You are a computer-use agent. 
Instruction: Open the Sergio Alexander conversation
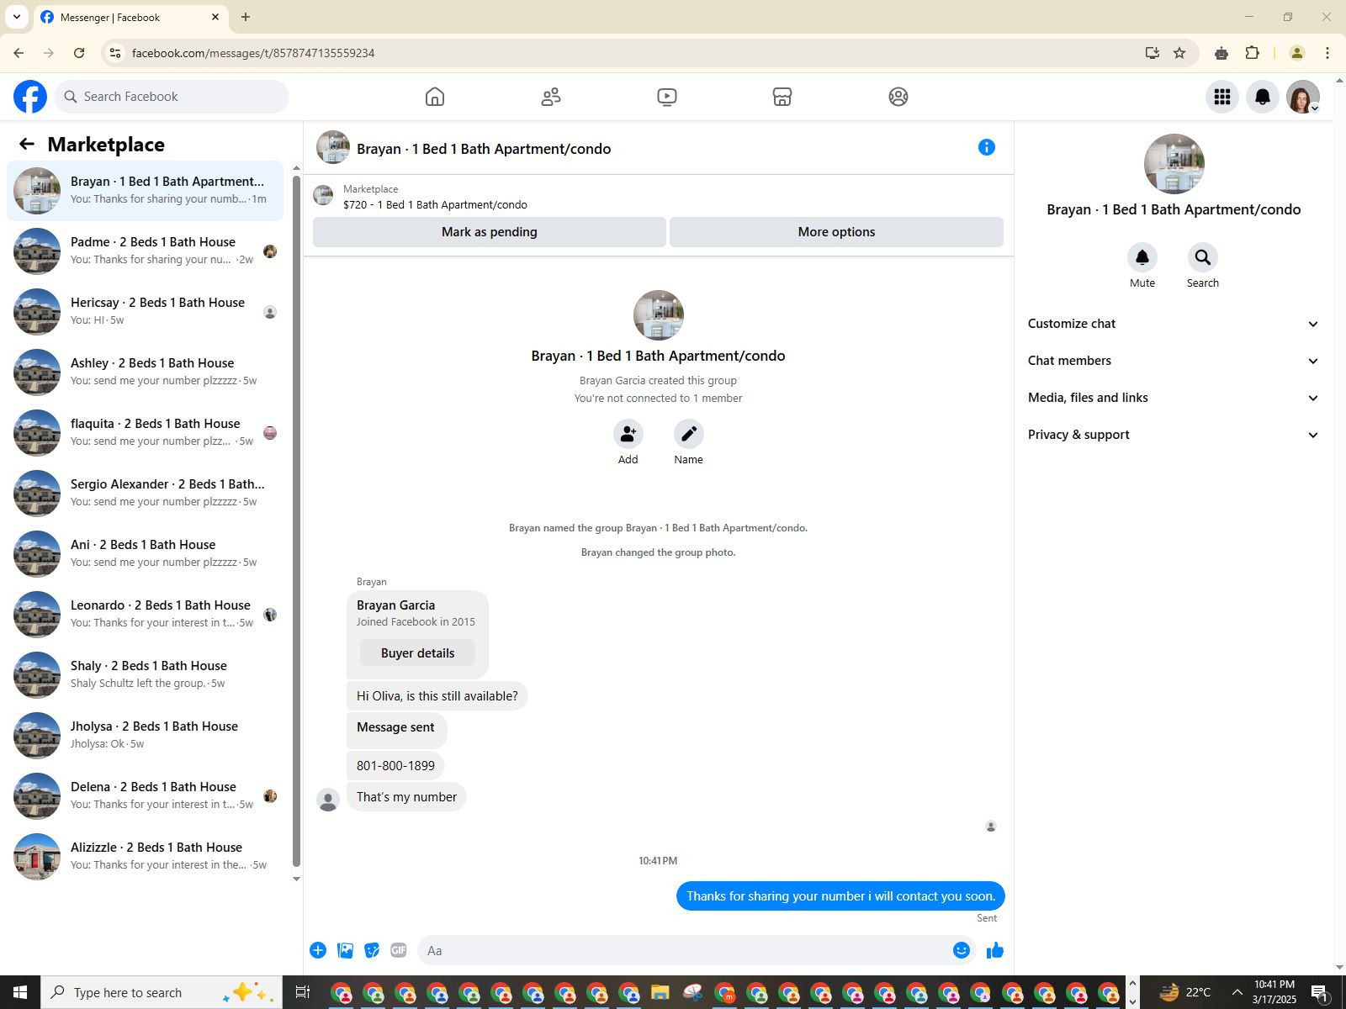(x=146, y=493)
